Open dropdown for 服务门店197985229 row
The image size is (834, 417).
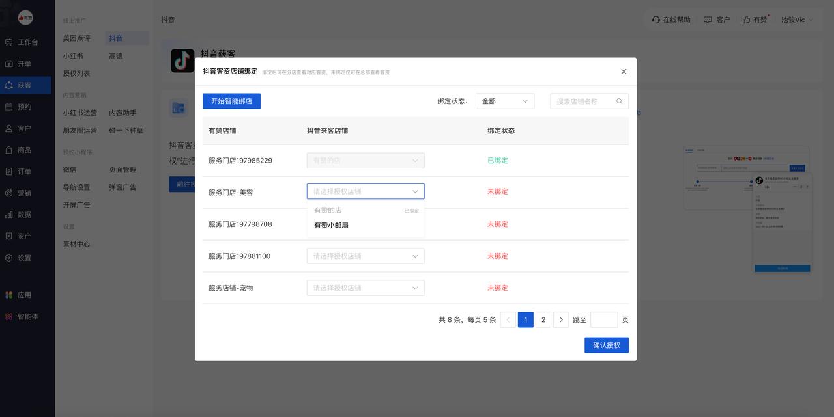(x=366, y=160)
